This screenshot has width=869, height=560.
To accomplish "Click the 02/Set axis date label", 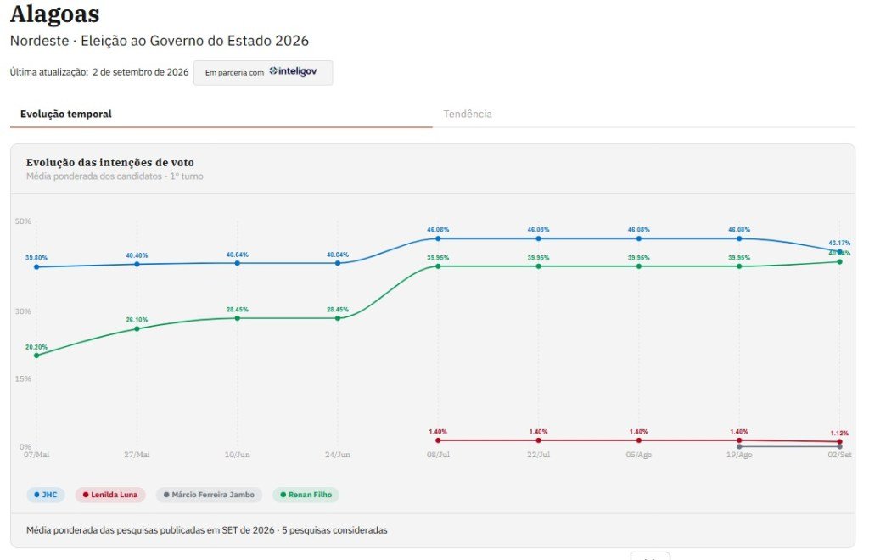I will tap(839, 455).
